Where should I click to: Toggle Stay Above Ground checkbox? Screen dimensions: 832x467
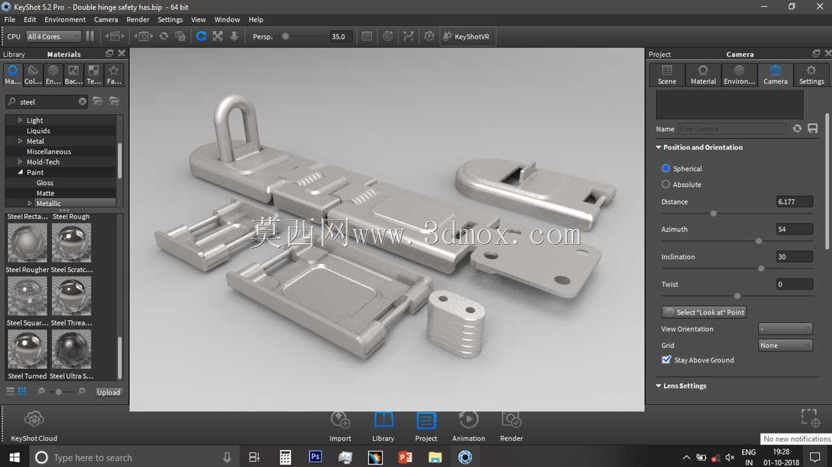[x=666, y=359]
